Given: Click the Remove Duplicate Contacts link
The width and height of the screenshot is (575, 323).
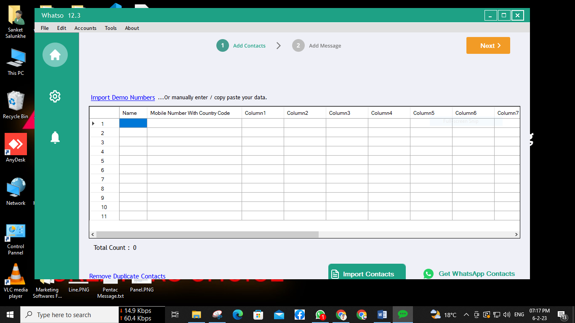Looking at the screenshot, I should [x=127, y=276].
